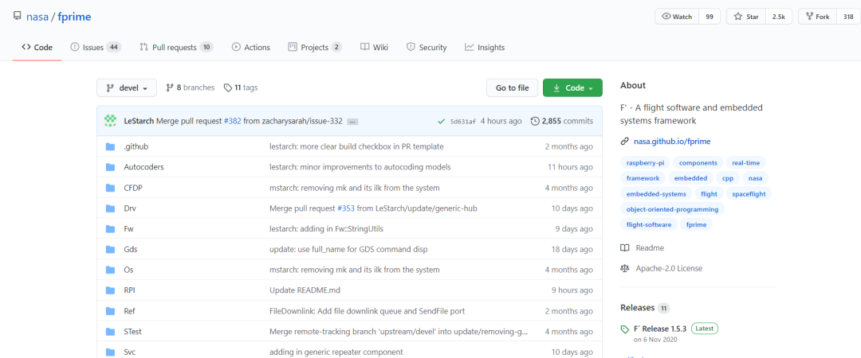Open the Issues tab
Viewport: 861px width, 358px height.
96,47
